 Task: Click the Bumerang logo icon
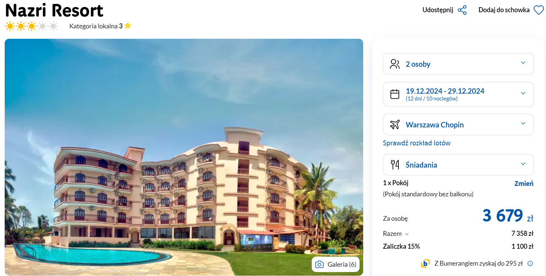tap(425, 263)
